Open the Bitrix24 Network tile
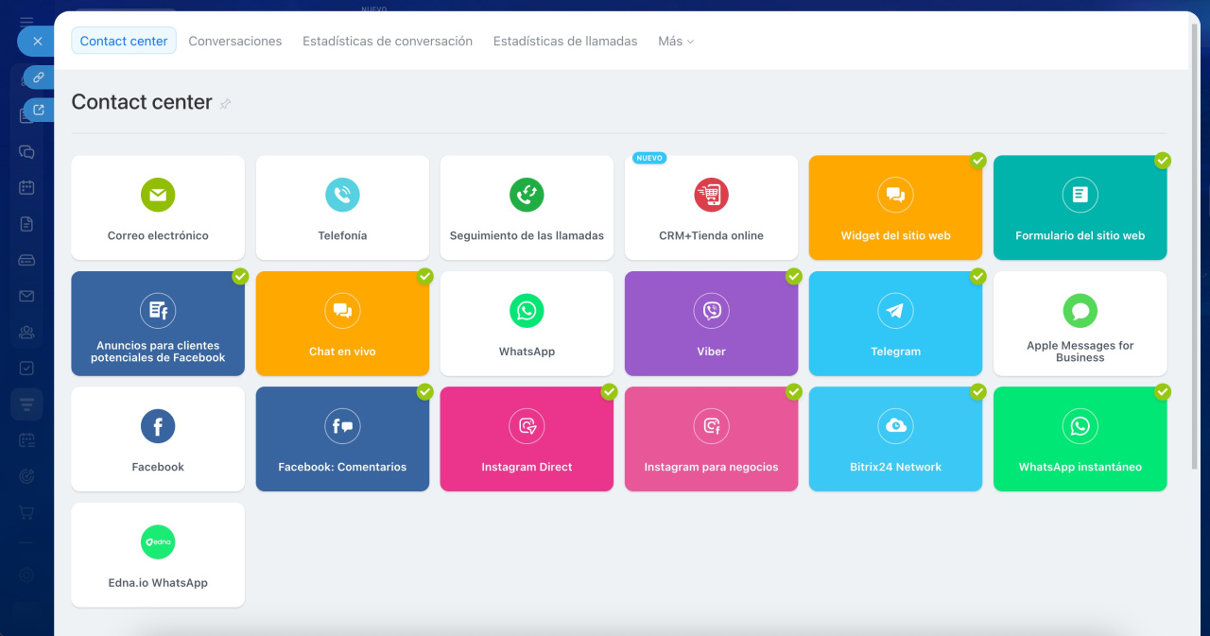This screenshot has height=636, width=1210. (x=895, y=438)
